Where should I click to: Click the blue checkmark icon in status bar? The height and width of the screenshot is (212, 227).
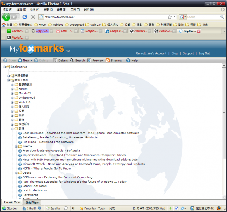[177, 208]
